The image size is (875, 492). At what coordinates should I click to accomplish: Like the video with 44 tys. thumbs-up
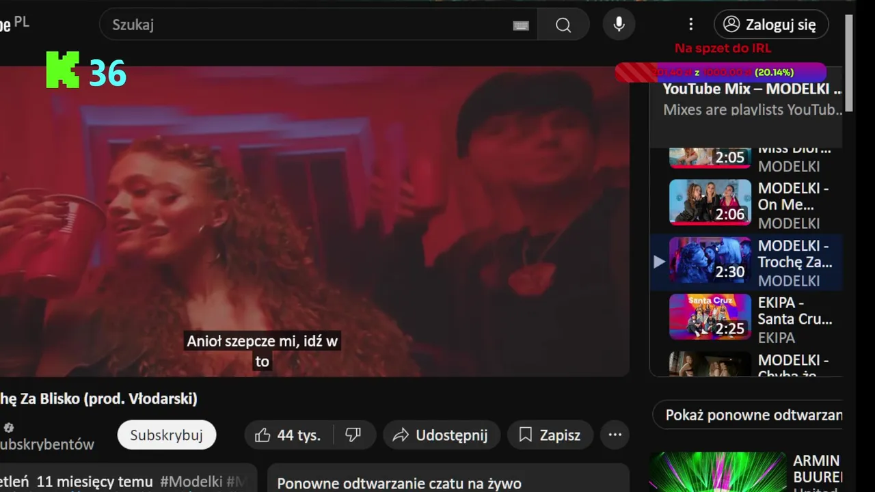pyautogui.click(x=288, y=435)
